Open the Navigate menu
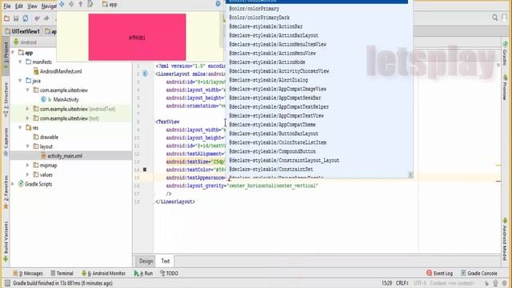 tap(49, 6)
